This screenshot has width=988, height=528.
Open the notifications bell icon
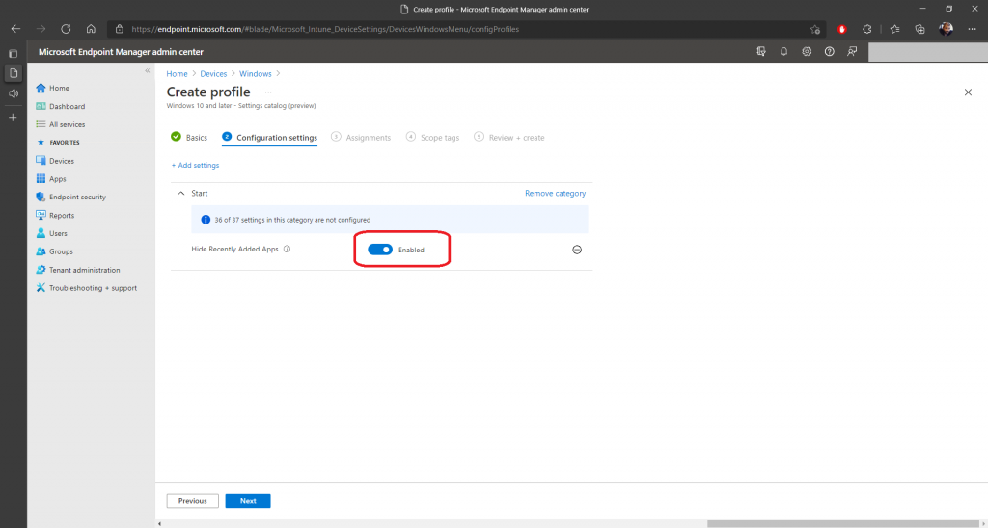pyautogui.click(x=783, y=51)
